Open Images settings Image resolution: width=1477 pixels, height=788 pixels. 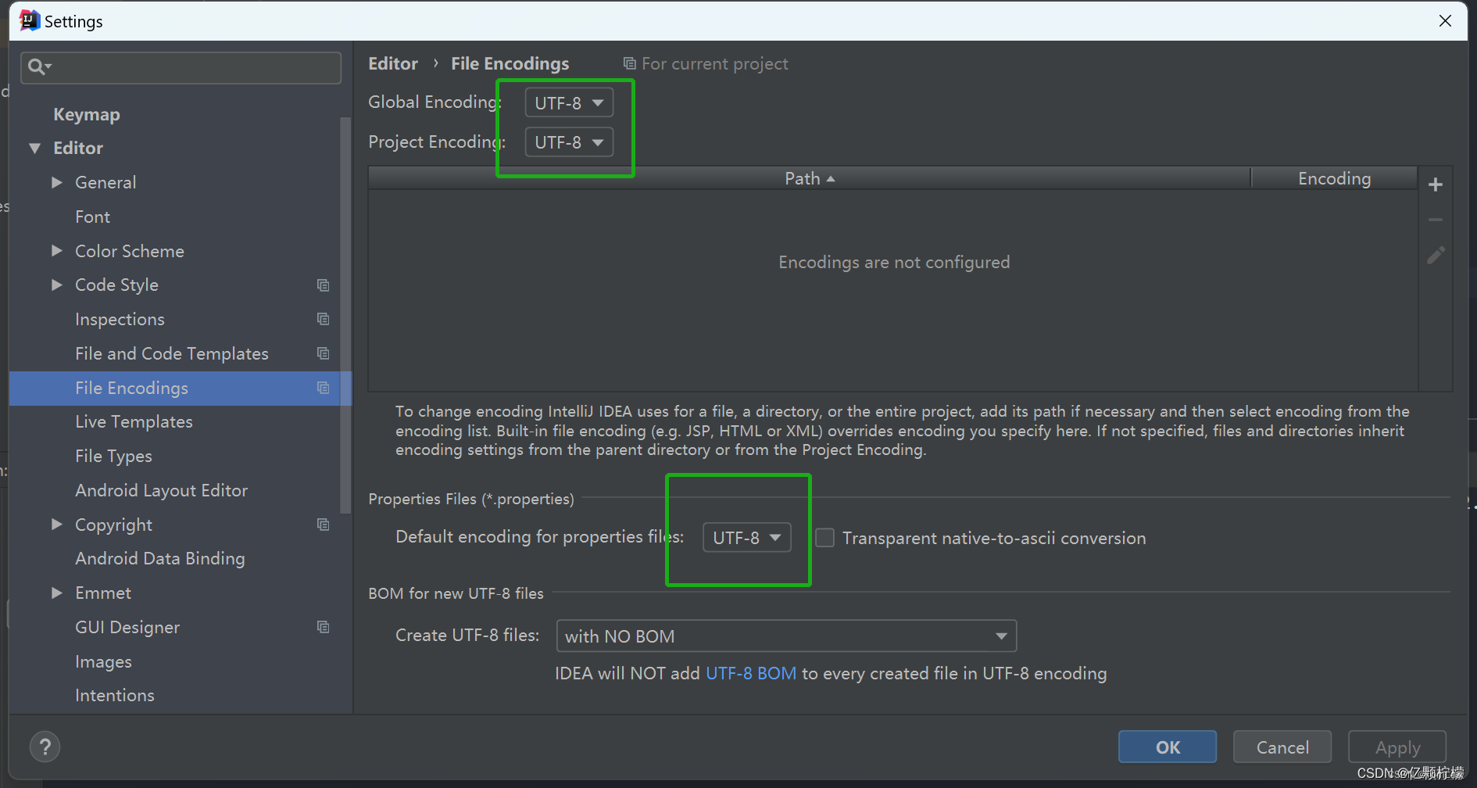click(x=103, y=661)
